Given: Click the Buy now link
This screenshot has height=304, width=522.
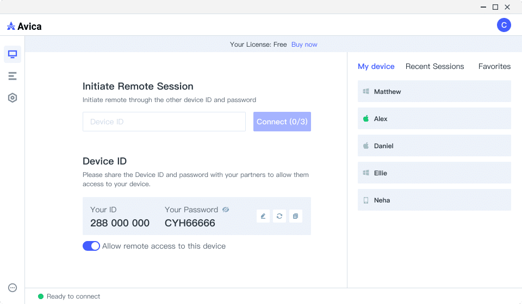Looking at the screenshot, I should click(304, 45).
